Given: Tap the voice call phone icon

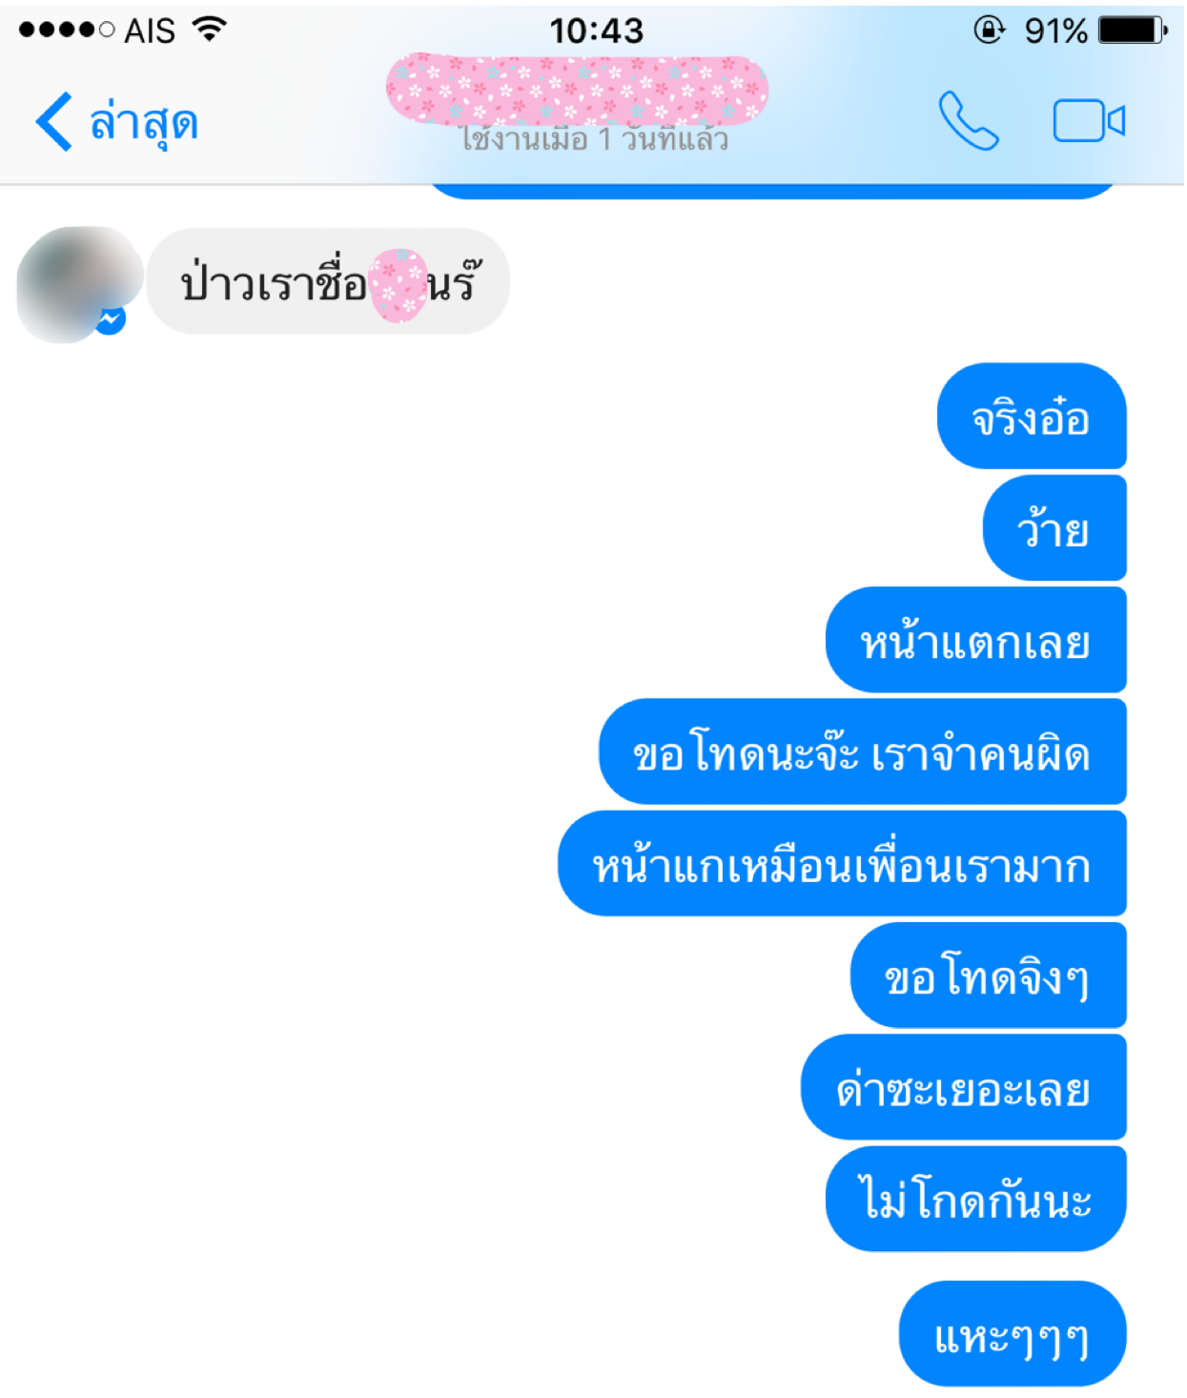Looking at the screenshot, I should pyautogui.click(x=969, y=121).
